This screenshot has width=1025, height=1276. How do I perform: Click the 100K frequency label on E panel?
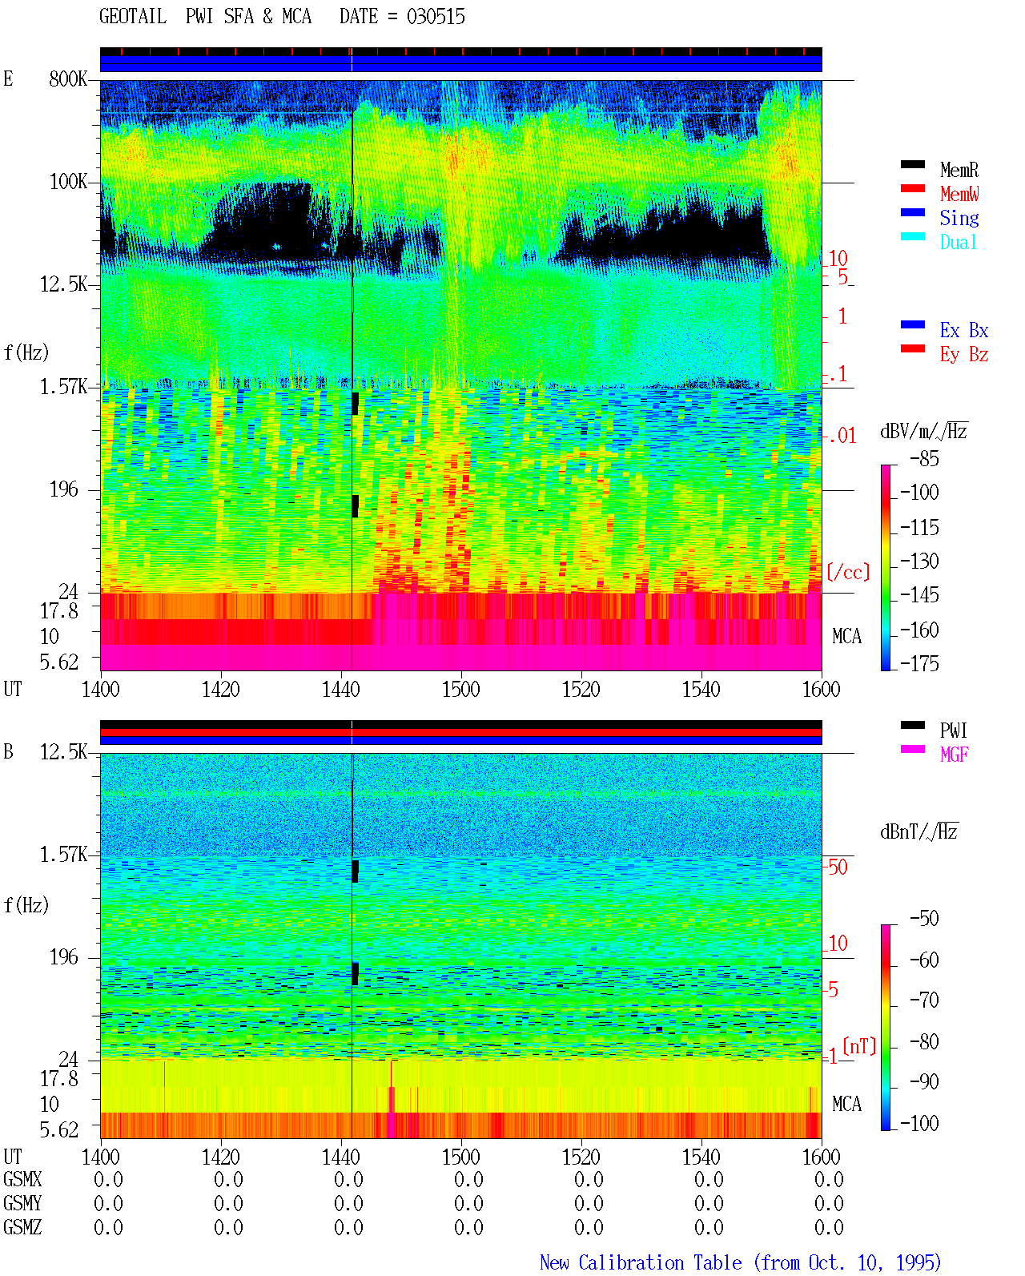(68, 182)
